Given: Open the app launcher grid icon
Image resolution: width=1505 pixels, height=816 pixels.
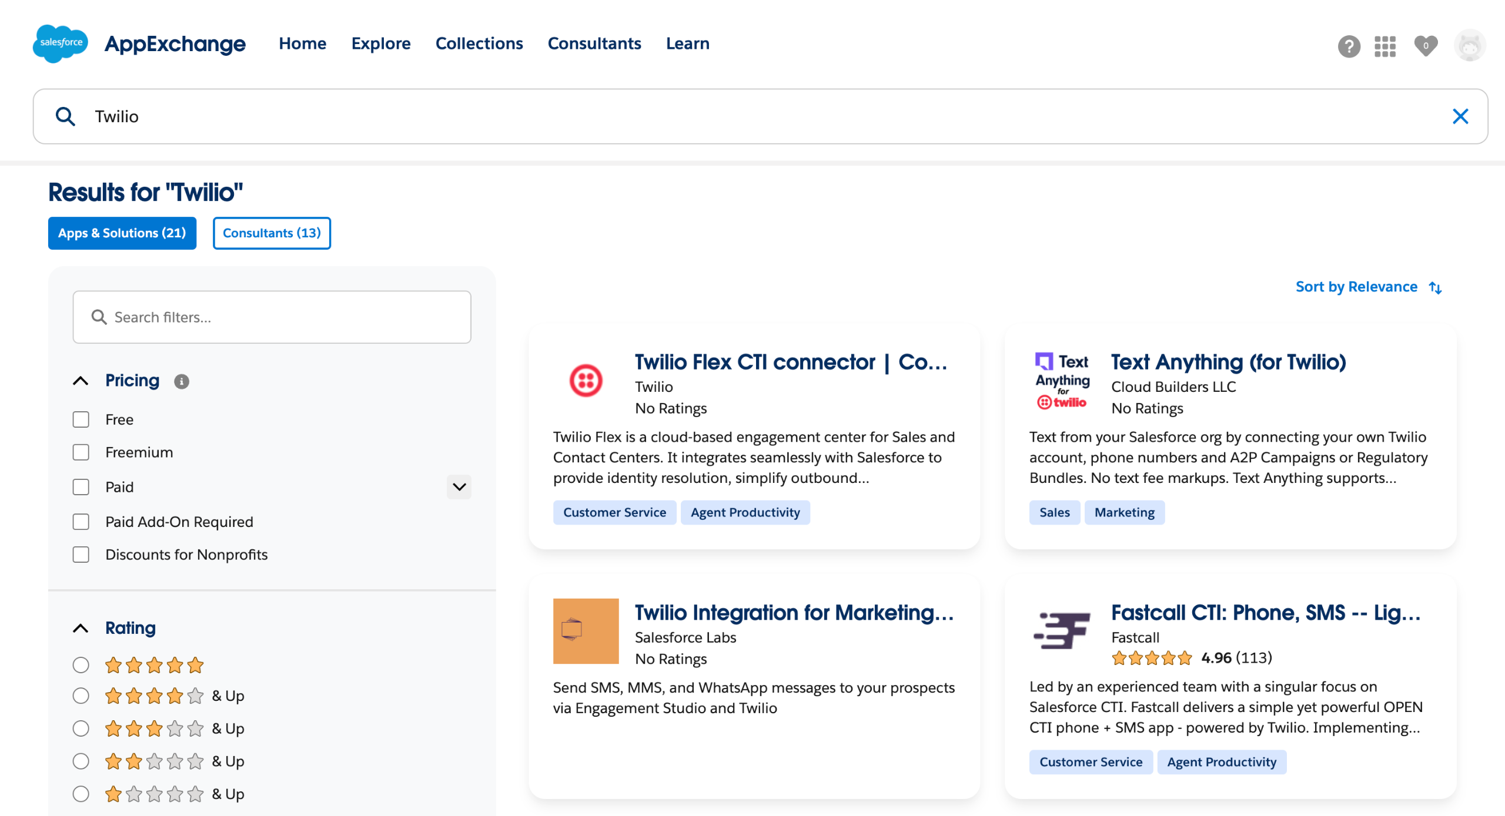Looking at the screenshot, I should coord(1384,46).
